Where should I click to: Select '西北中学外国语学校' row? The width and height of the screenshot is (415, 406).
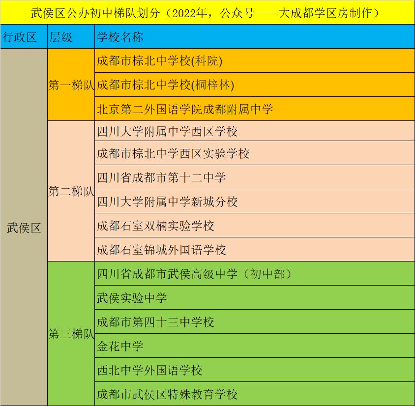point(255,370)
